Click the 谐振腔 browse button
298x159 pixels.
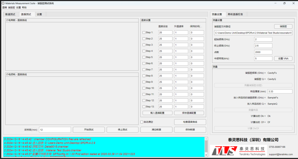coord(283,26)
